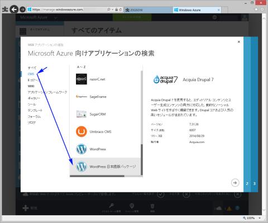The height and width of the screenshot is (223, 268).
Task: Select the ツール category
Action: tap(32, 105)
